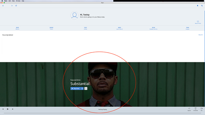The image size is (205, 115).
Task: Open View All for Recently Added
Action: pos(201,35)
